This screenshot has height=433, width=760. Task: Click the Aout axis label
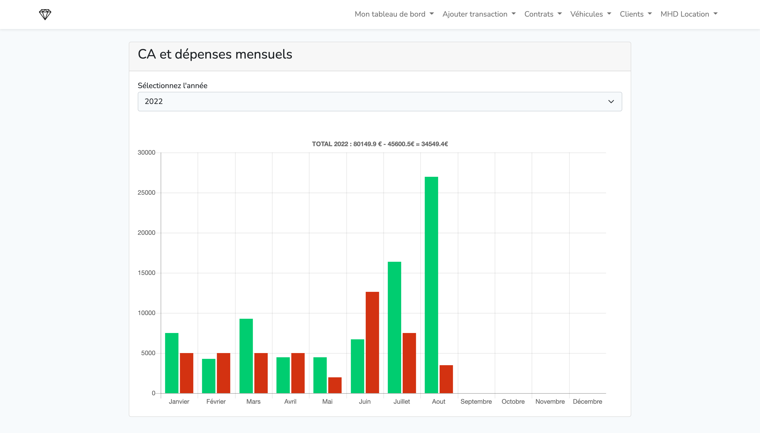click(x=439, y=402)
